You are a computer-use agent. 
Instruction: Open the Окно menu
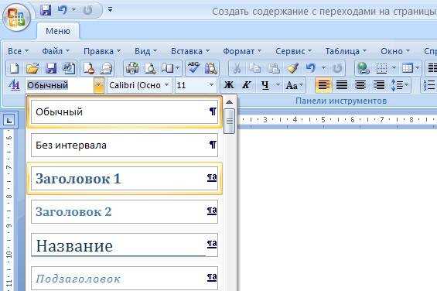[395, 51]
